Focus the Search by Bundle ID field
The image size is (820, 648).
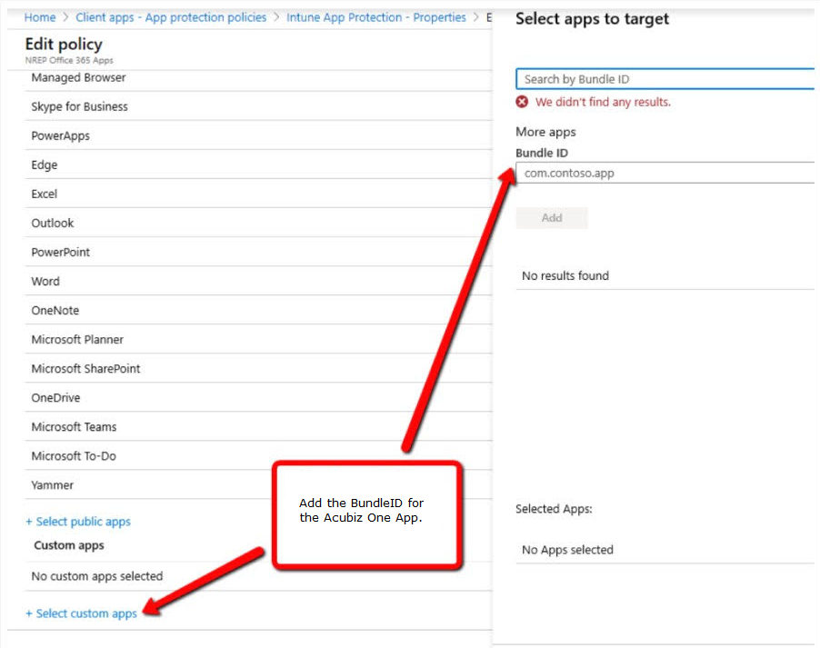(665, 79)
